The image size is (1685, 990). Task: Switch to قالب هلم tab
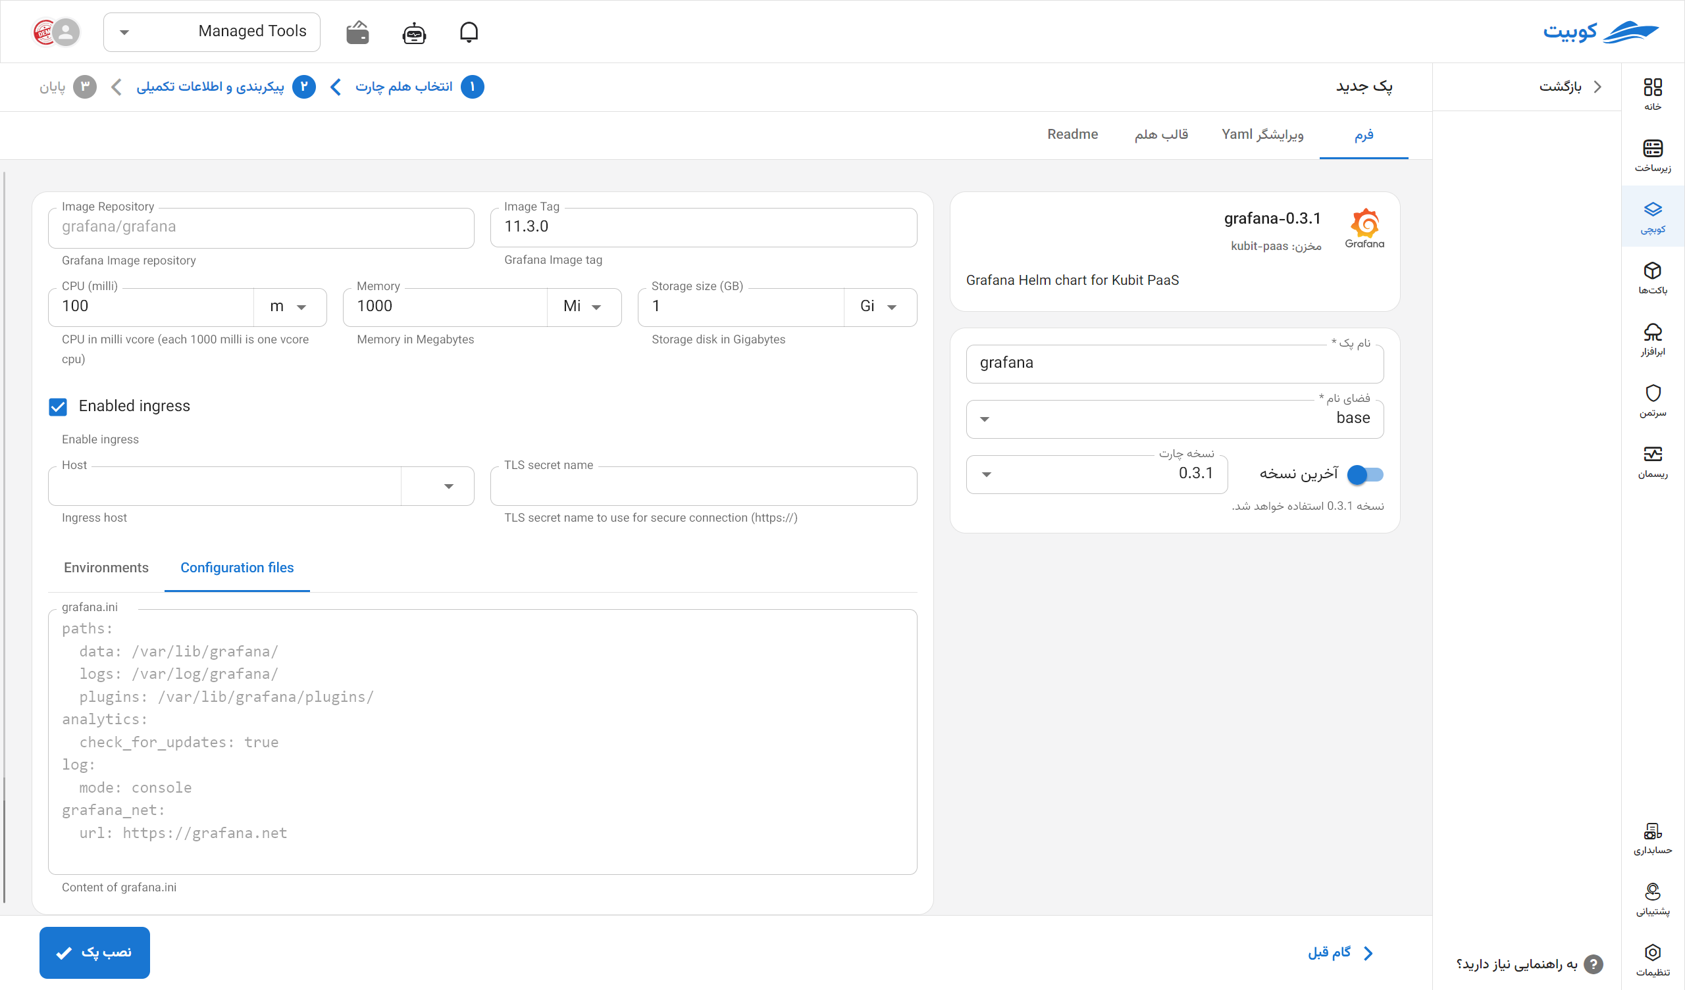pyautogui.click(x=1161, y=135)
